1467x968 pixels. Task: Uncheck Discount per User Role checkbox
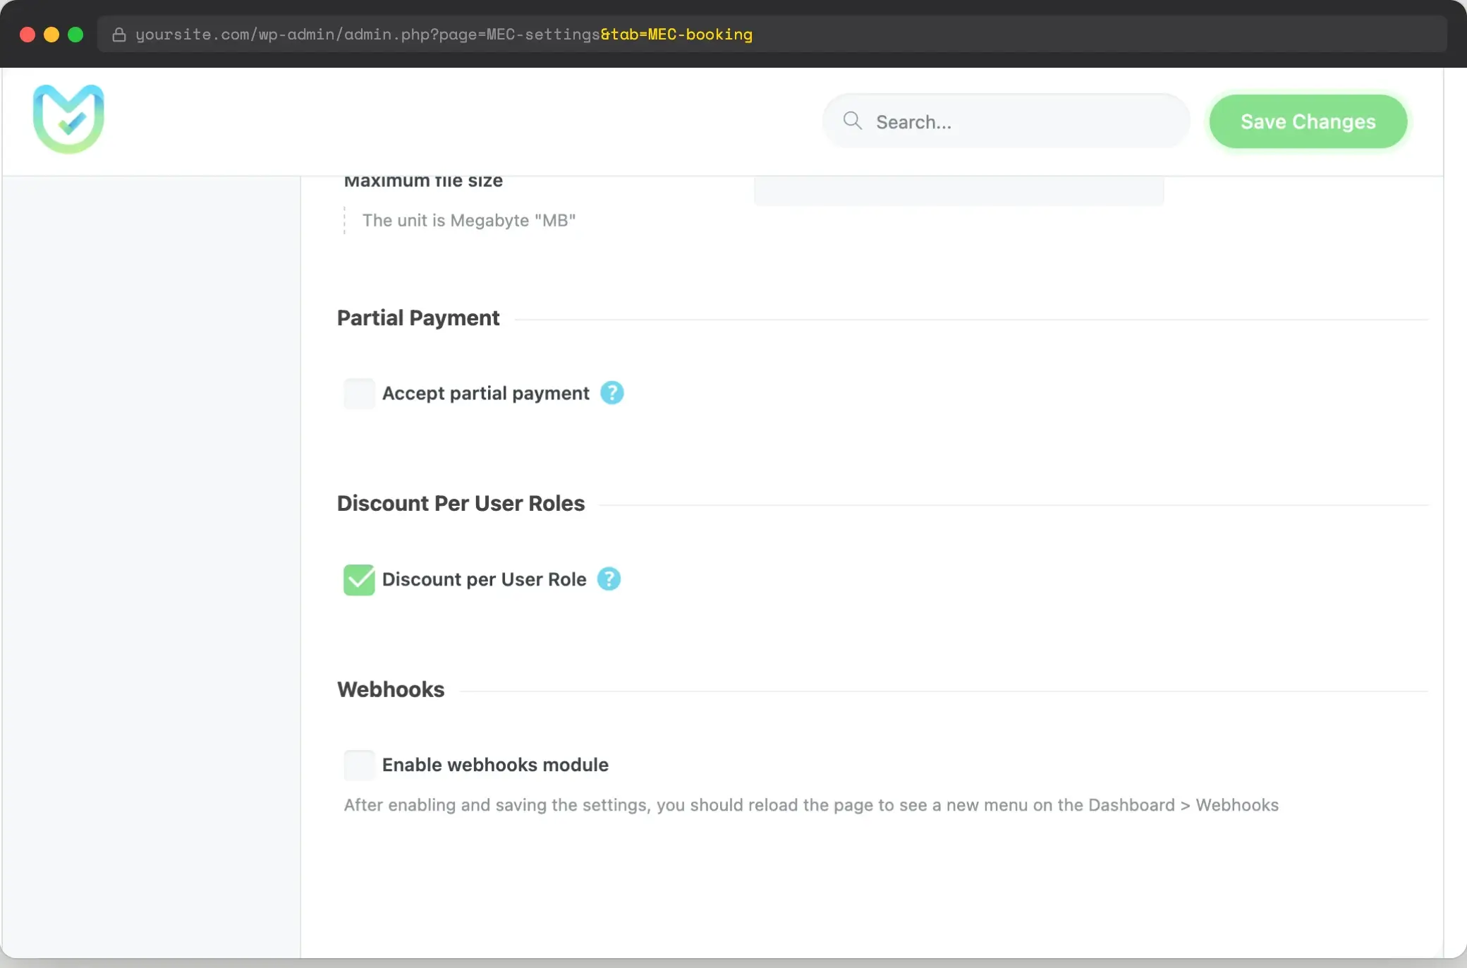359,580
